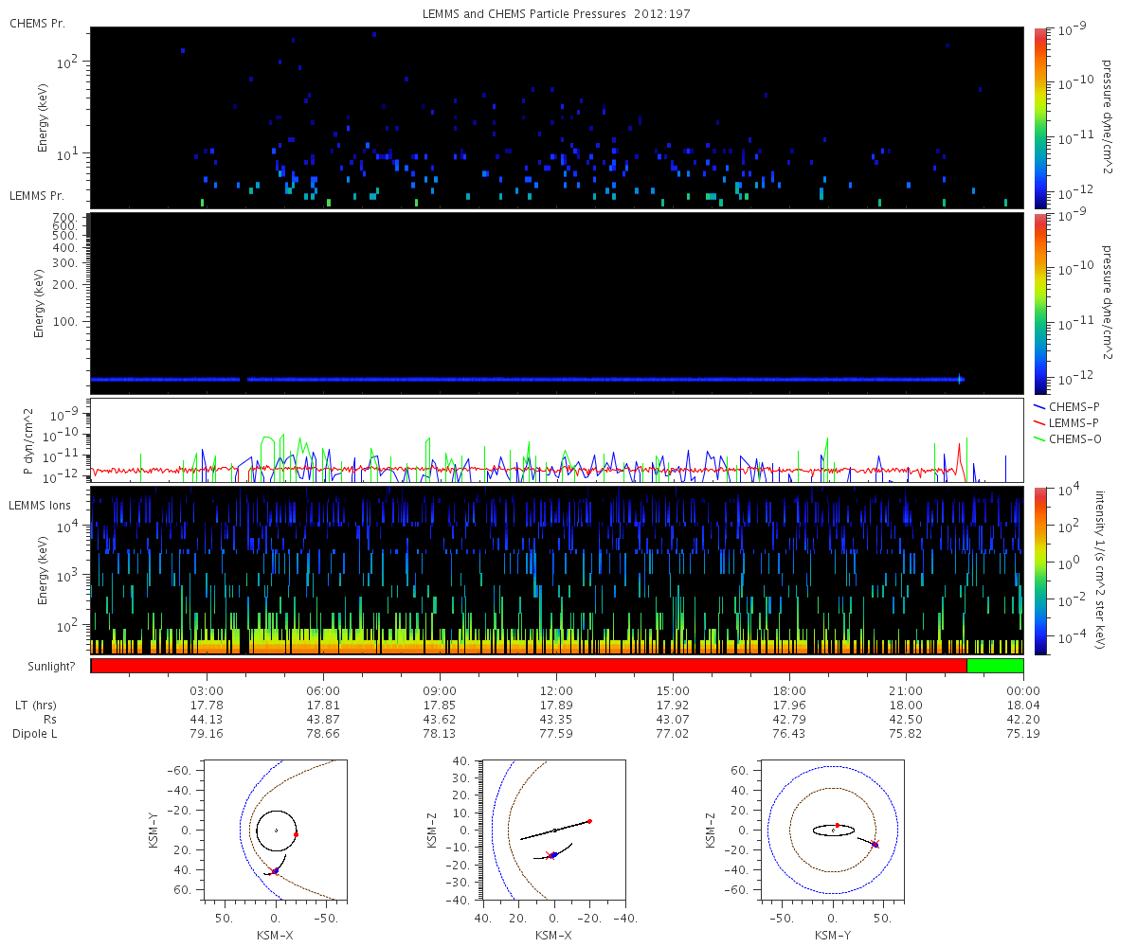Image resolution: width=1137 pixels, height=947 pixels.
Task: Click the LEMMS Ions intensity colorbar
Action: tap(1039, 570)
